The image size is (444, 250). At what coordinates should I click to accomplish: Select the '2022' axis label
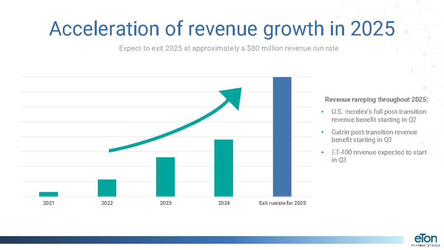pyautogui.click(x=107, y=203)
